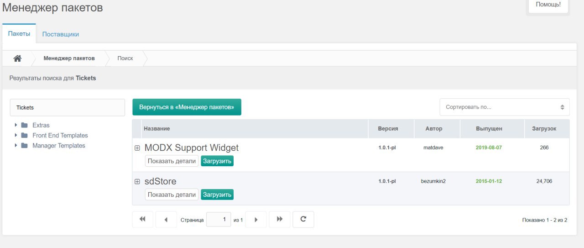Select the Manager Templates tree label

point(59,146)
